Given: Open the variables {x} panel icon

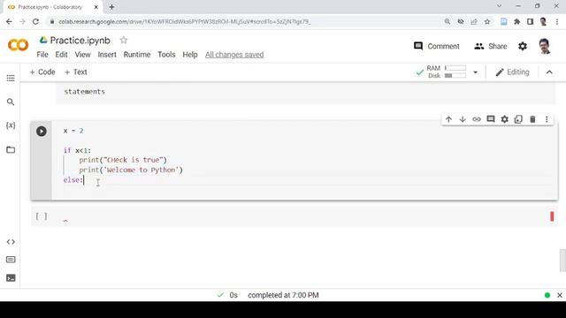Looking at the screenshot, I should 11,125.
